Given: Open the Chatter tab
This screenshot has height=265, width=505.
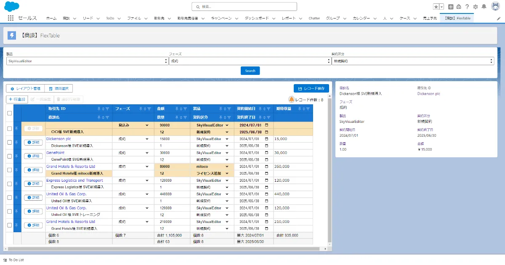Looking at the screenshot, I should pos(314,19).
